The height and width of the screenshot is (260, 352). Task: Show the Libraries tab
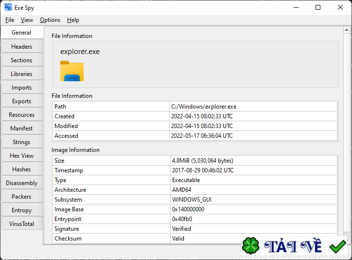click(21, 74)
